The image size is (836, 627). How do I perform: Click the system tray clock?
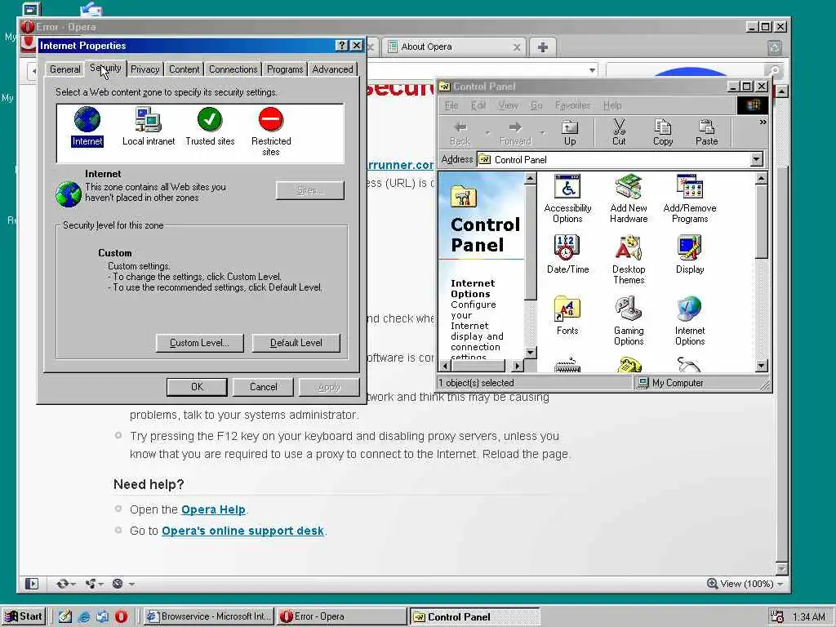[809, 617]
